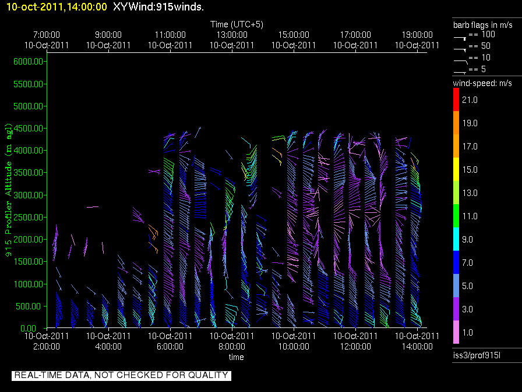Click the 2500.00 altitude label
Screen dimensions: 522x392
29,218
